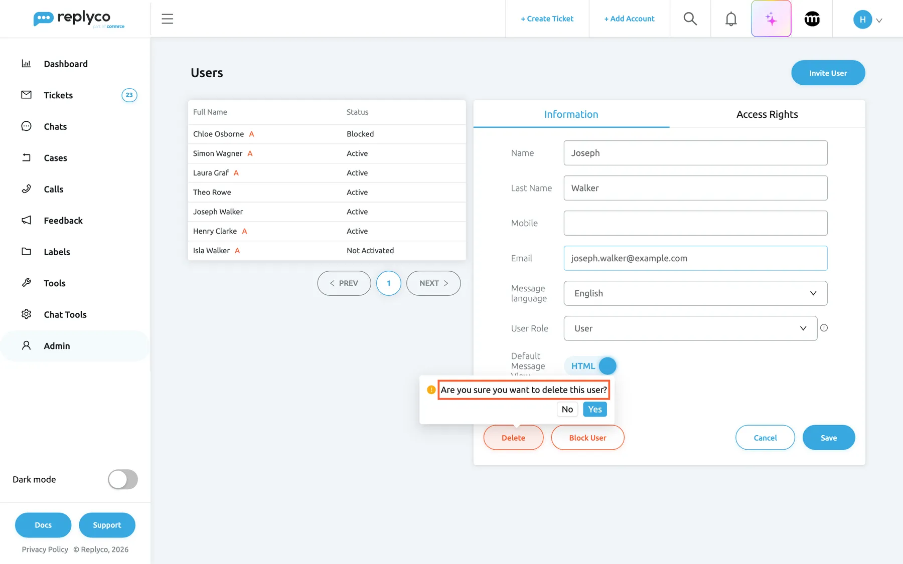The image size is (903, 564).
Task: Open the hamburger menu icon
Action: pos(167,19)
